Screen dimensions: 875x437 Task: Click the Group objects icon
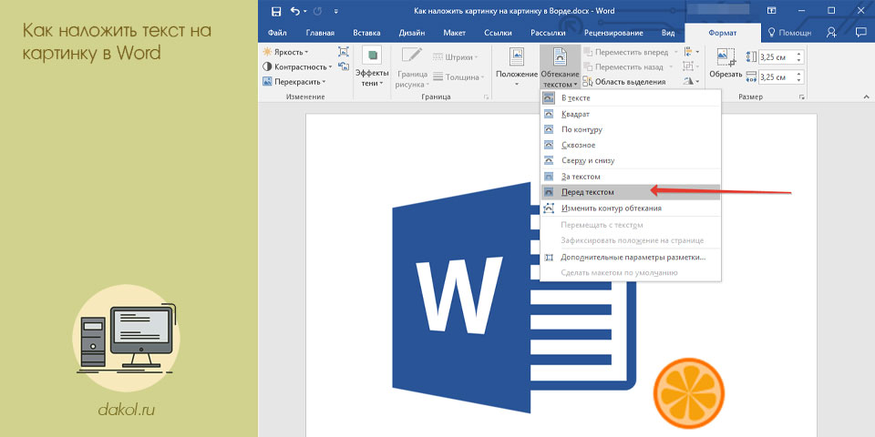tap(692, 66)
